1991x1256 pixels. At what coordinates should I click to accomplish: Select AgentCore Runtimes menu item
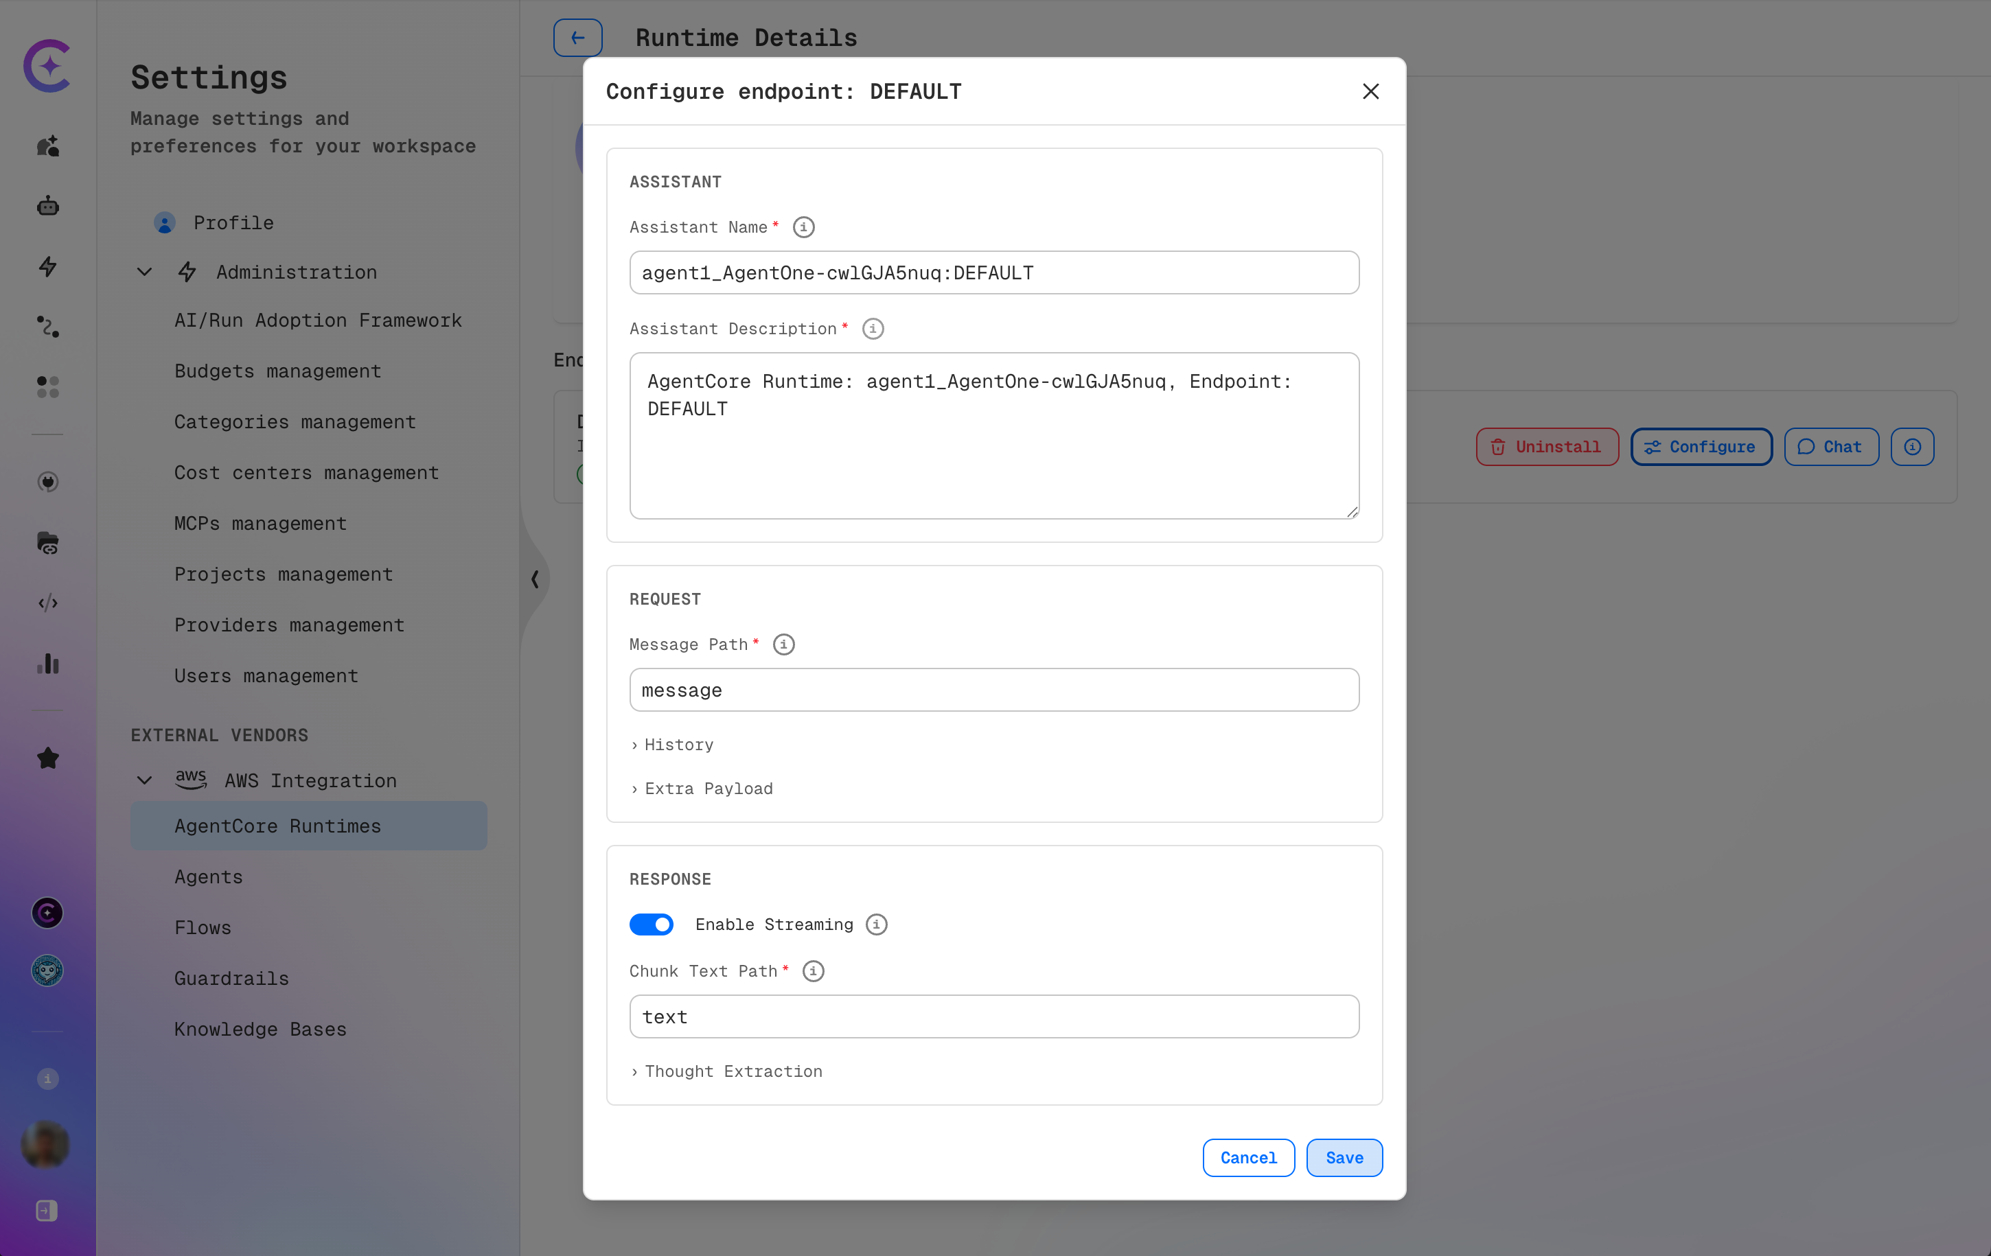(x=308, y=826)
